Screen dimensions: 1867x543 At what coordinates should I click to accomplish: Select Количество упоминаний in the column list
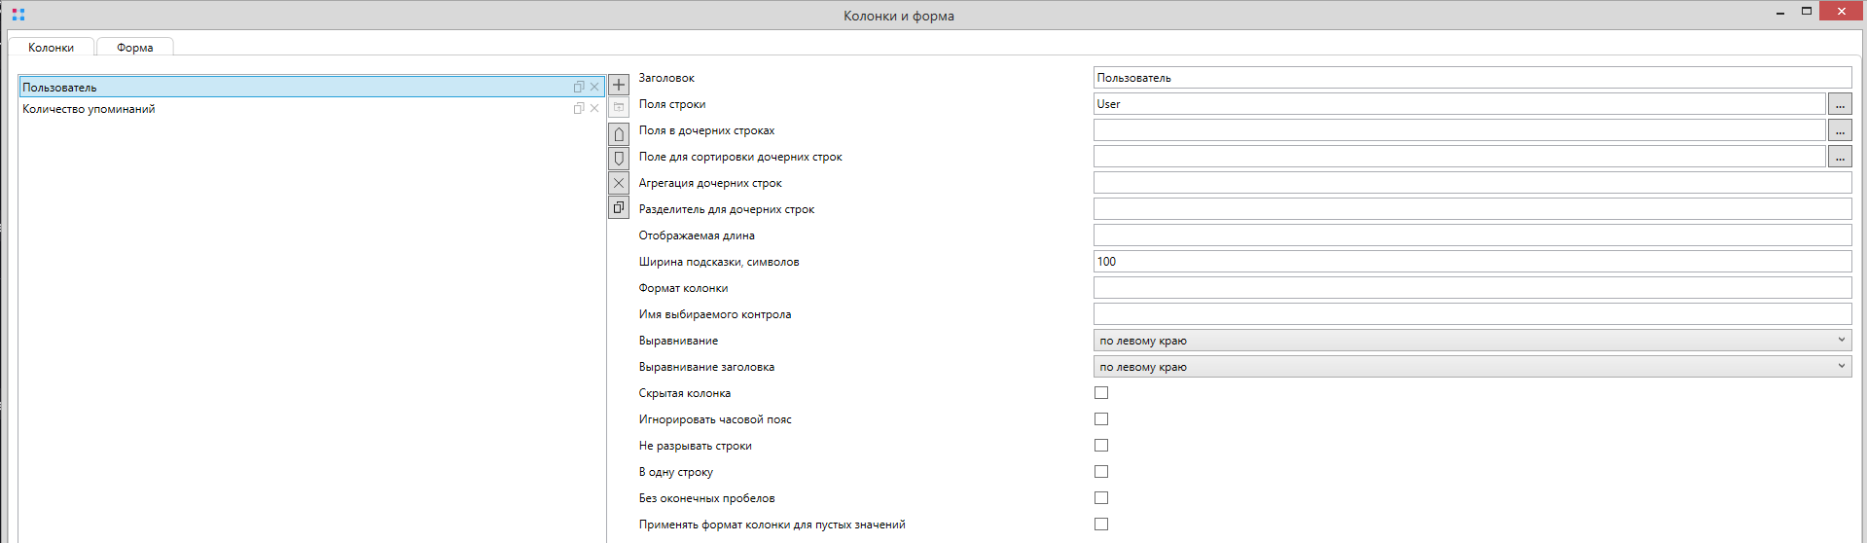pos(89,109)
